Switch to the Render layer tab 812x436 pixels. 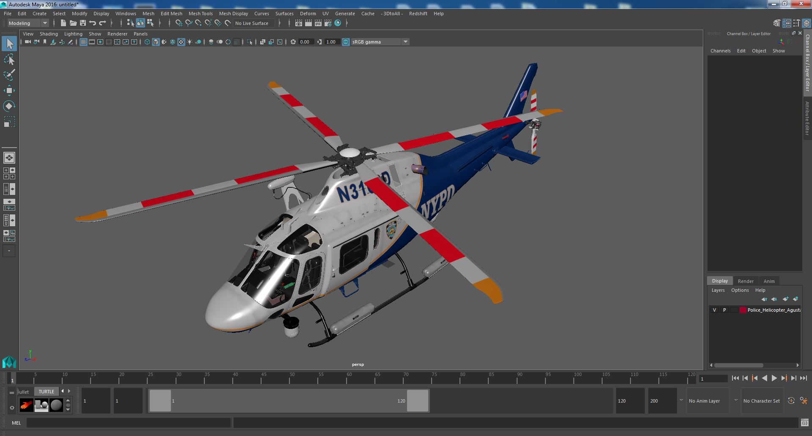746,281
